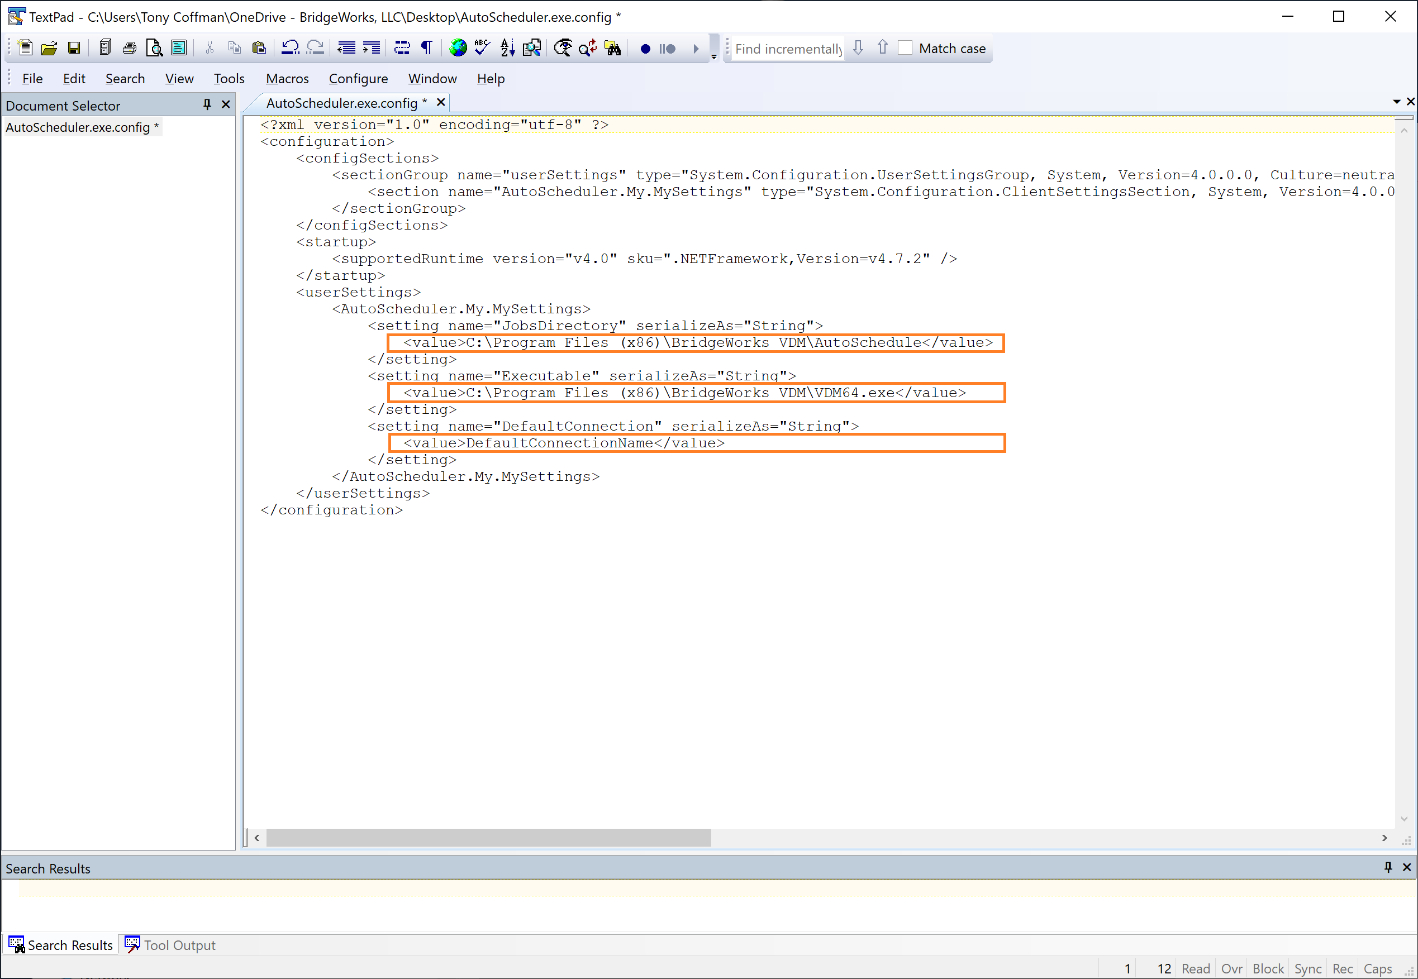Screen dimensions: 1418x979
Task: Pin the Document Selector panel
Action: (207, 105)
